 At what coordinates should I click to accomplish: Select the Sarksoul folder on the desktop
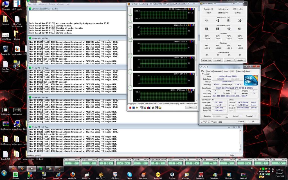point(6,20)
